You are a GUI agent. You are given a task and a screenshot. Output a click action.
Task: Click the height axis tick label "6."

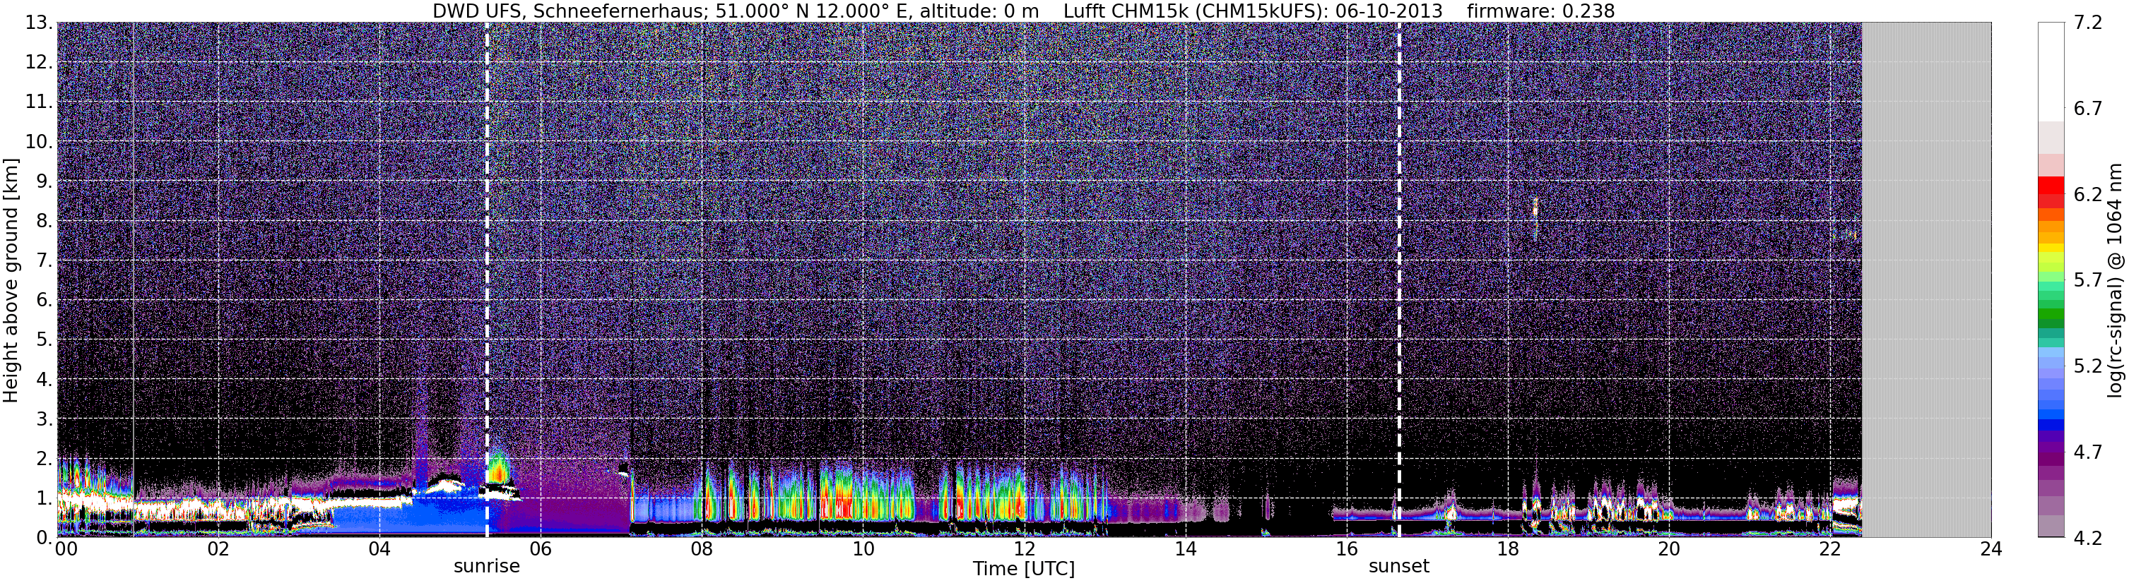(45, 301)
